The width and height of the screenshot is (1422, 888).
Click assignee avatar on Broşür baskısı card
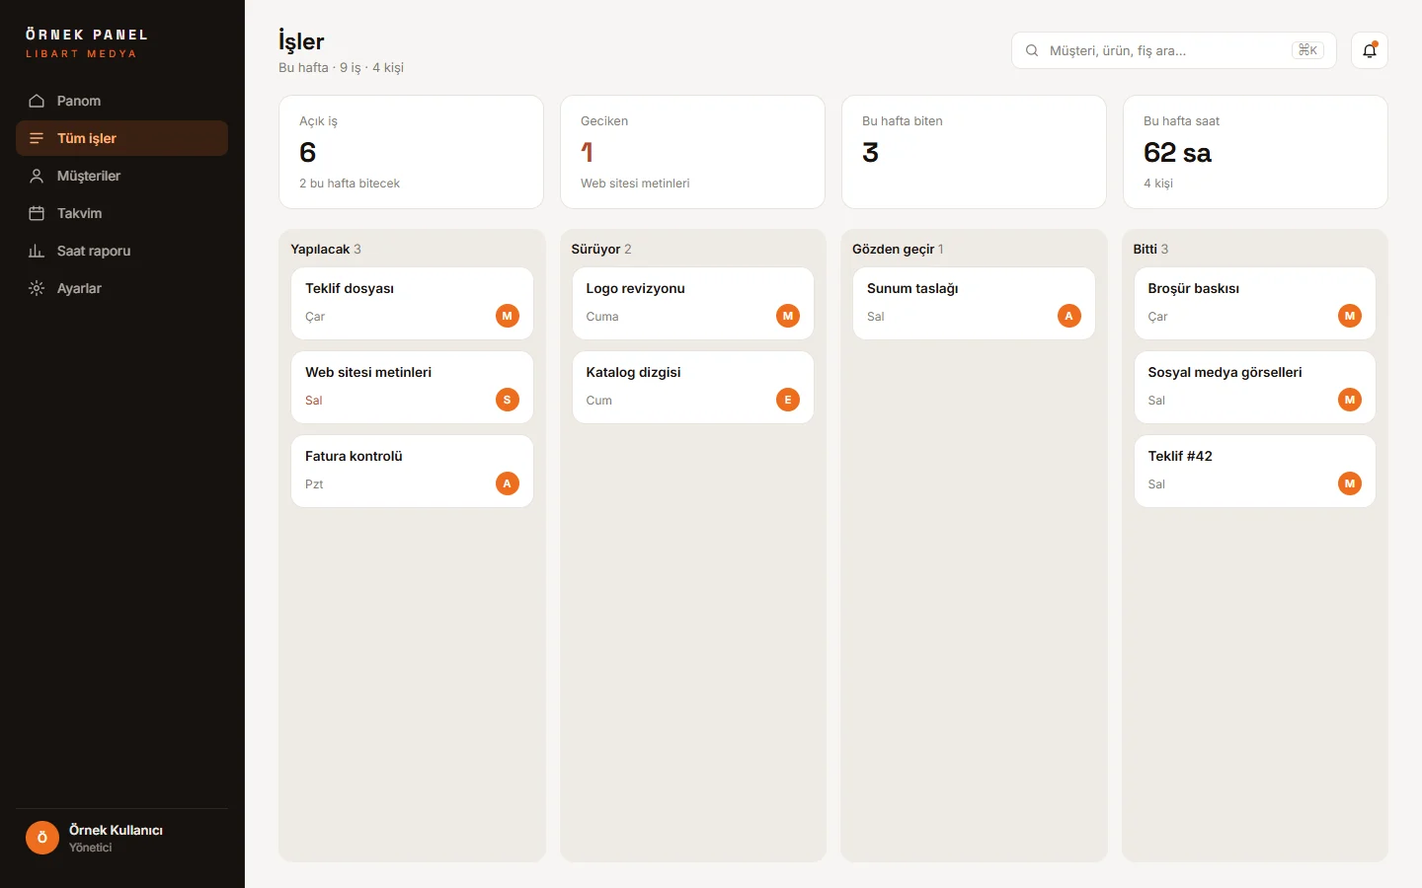point(1350,316)
